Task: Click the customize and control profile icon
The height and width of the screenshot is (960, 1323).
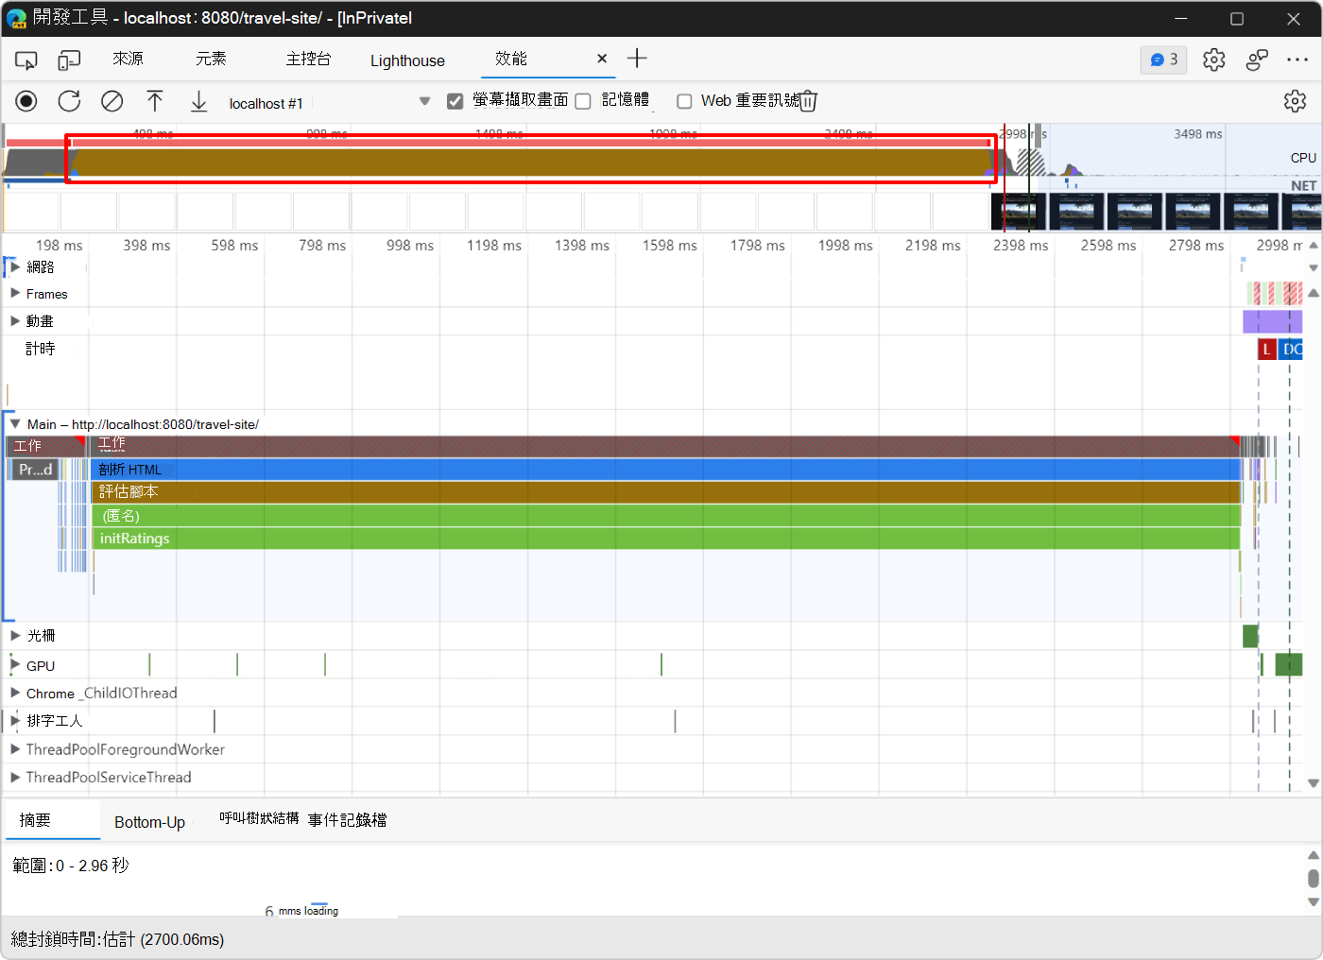Action: (1257, 60)
